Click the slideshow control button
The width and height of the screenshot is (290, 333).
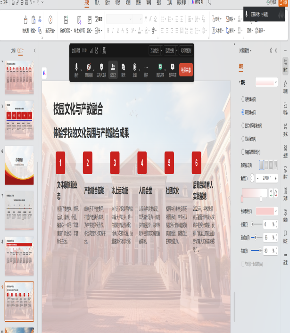click(x=185, y=50)
